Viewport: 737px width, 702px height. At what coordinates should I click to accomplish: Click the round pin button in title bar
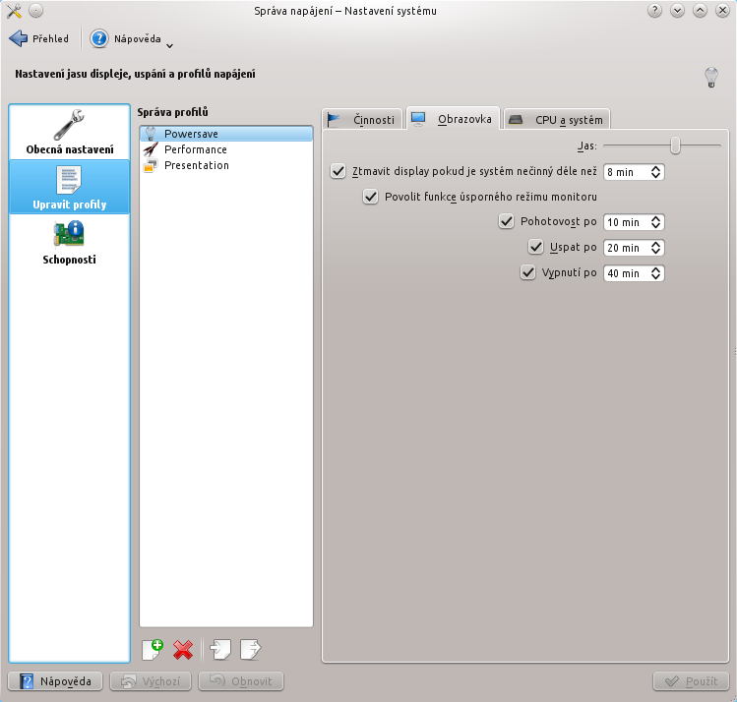pos(36,11)
